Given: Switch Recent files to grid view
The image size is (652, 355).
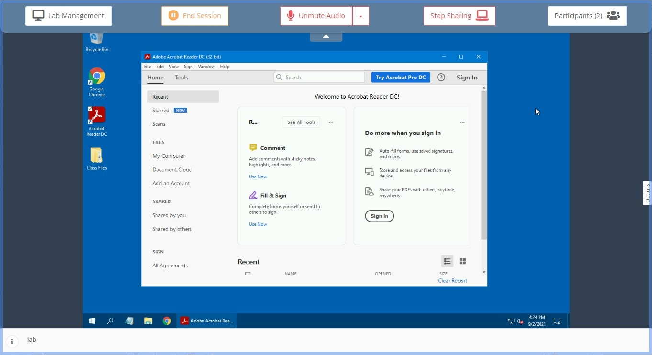Looking at the screenshot, I should coord(462,261).
